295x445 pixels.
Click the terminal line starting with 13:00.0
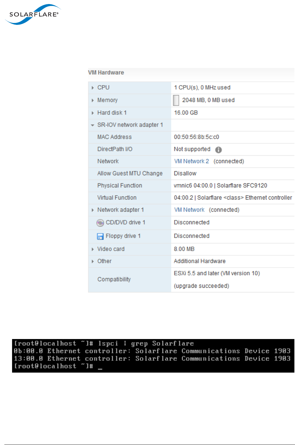[152, 359]
